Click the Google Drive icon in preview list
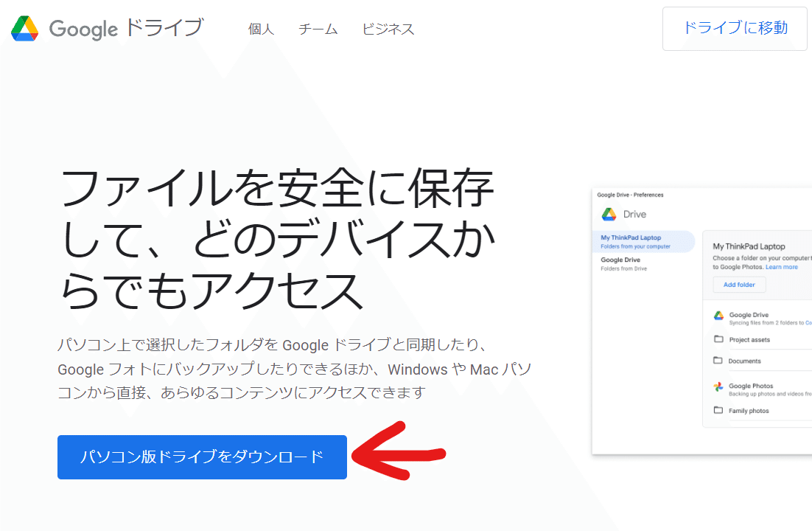 718,316
